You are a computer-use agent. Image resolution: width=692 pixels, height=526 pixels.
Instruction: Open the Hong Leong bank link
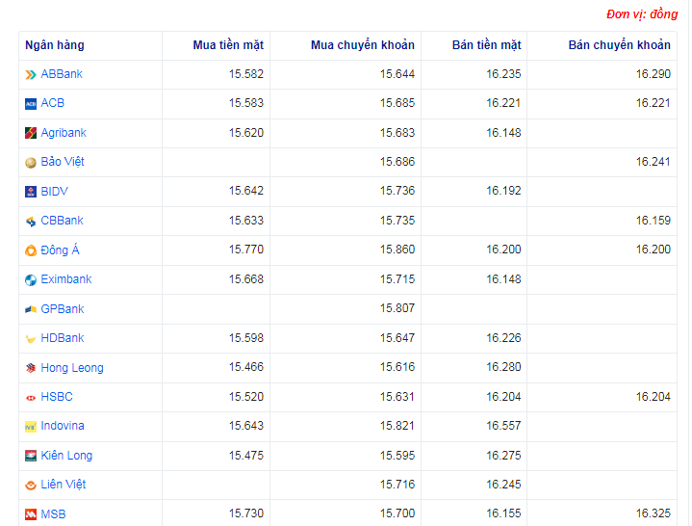click(71, 368)
